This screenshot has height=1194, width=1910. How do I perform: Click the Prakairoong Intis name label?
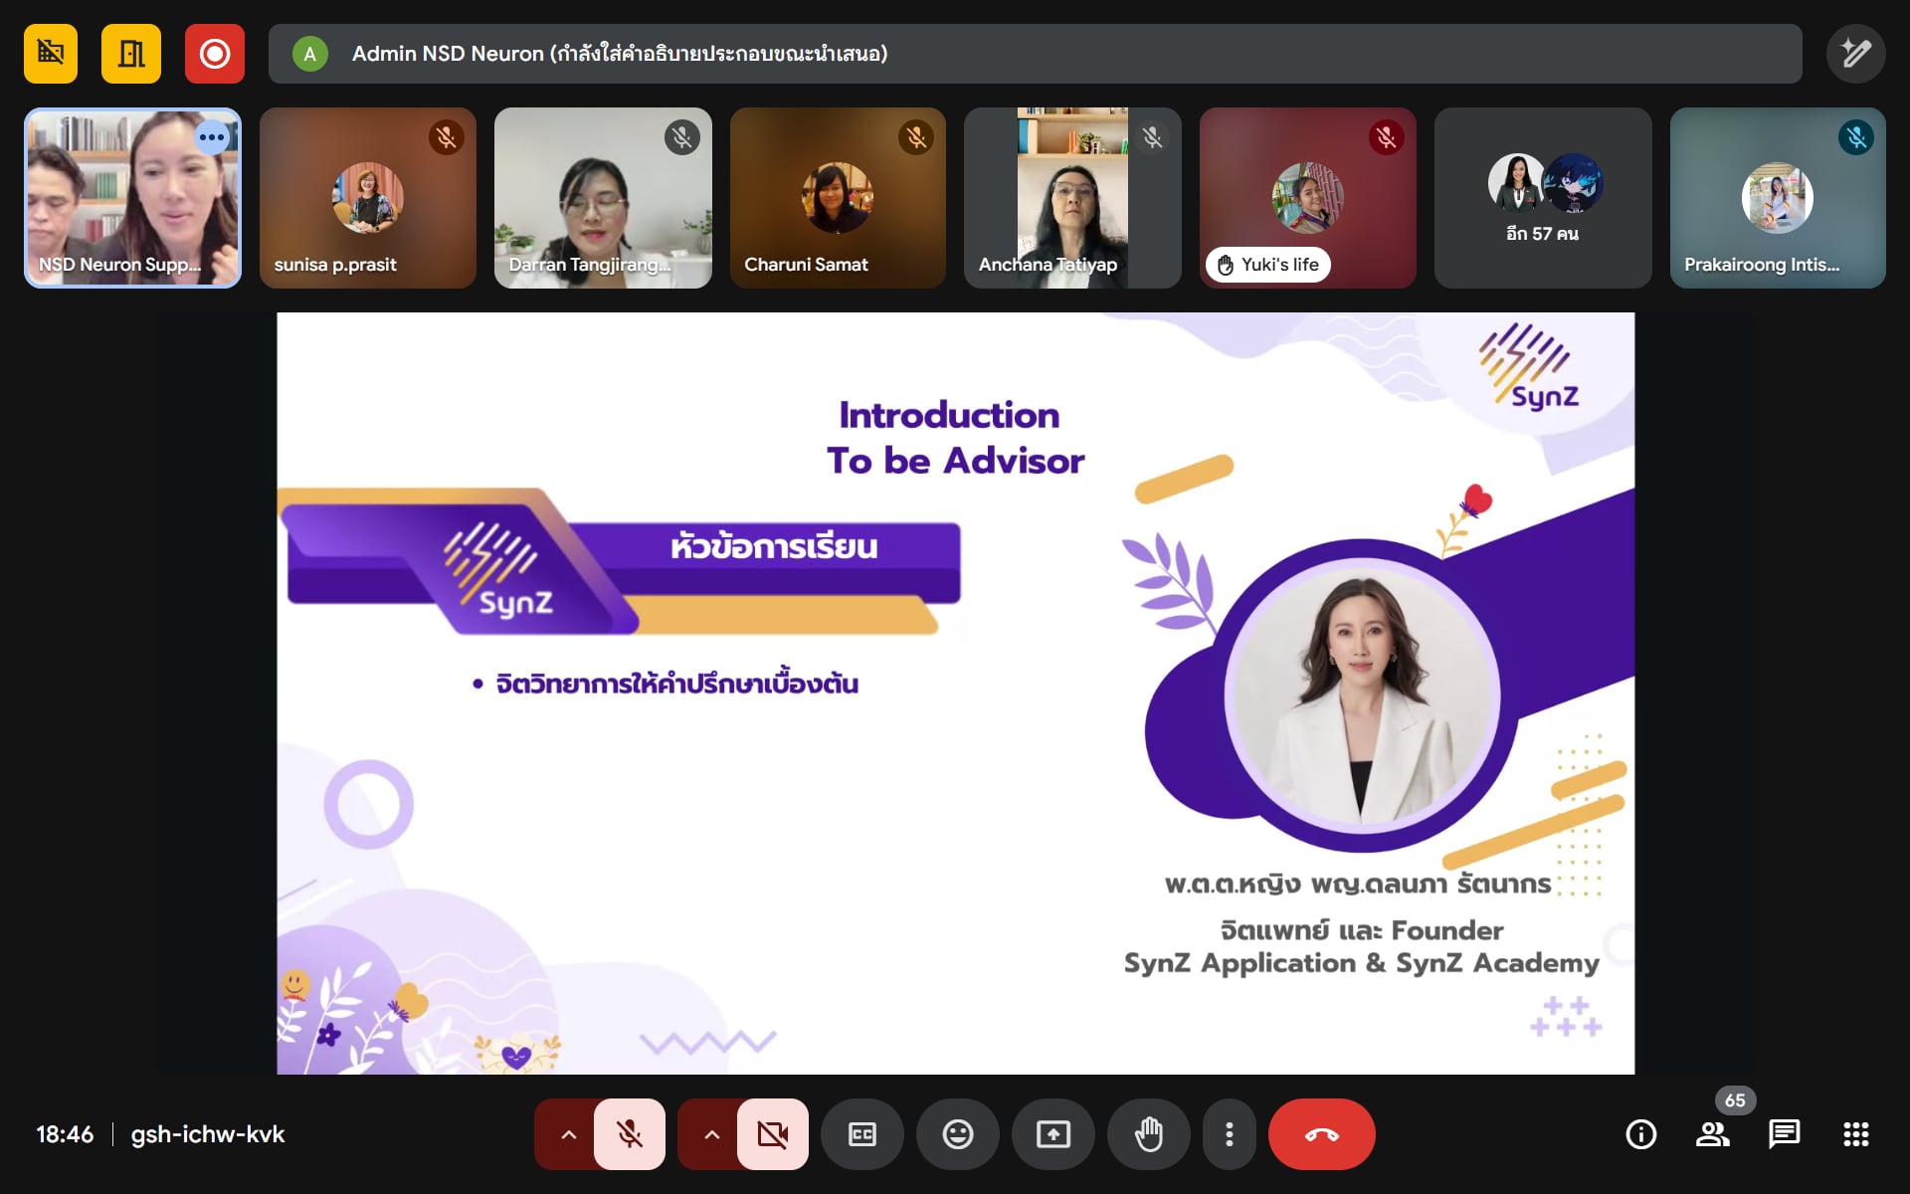pos(1762,265)
